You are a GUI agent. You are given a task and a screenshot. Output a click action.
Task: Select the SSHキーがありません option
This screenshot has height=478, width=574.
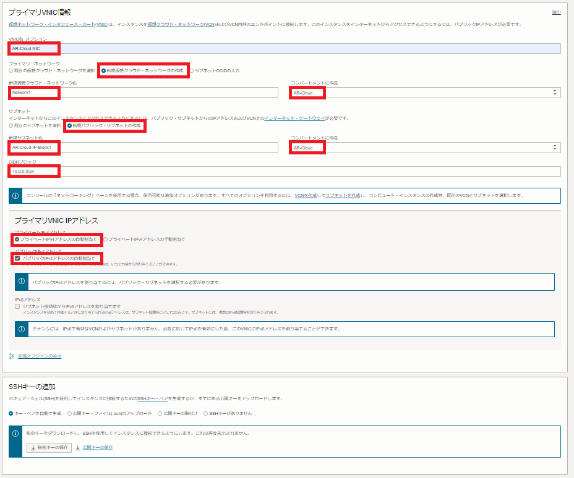[x=206, y=413]
